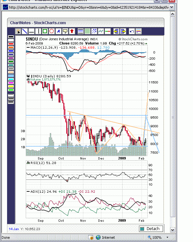The height and width of the screenshot is (242, 193).
Task: Click the ChartNotes - StockCharts.com title
Action: point(38,23)
